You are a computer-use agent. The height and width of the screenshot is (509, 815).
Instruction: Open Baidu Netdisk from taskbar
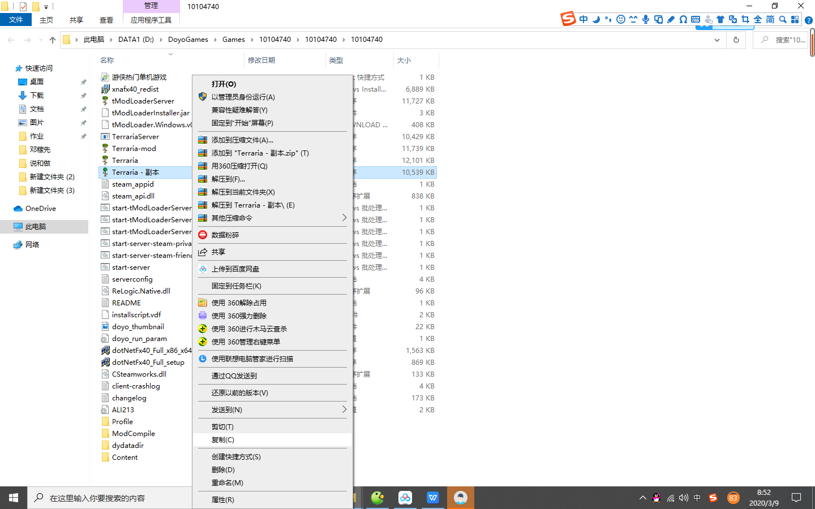point(405,498)
